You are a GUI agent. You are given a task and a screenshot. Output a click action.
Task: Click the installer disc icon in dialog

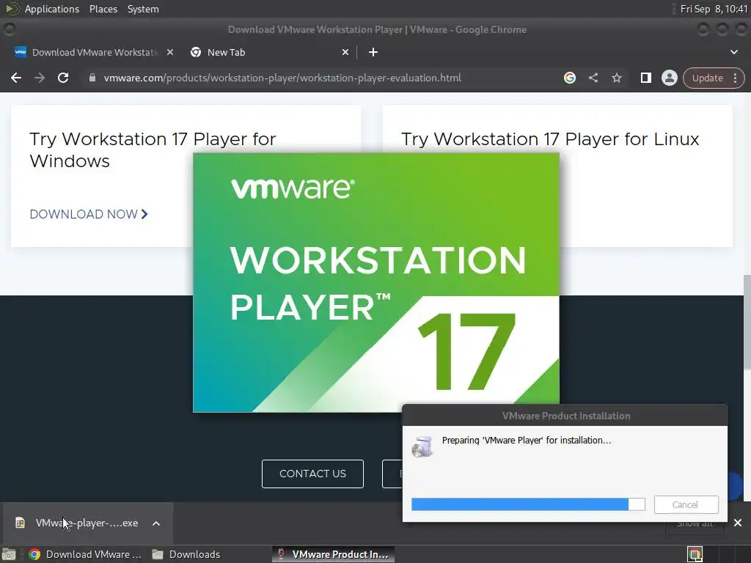pos(422,446)
